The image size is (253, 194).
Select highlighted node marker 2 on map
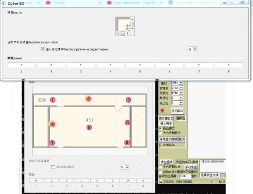pyautogui.click(x=88, y=99)
